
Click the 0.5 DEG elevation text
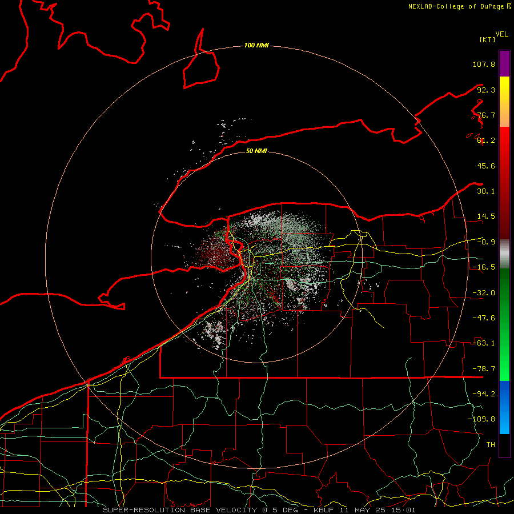click(282, 510)
